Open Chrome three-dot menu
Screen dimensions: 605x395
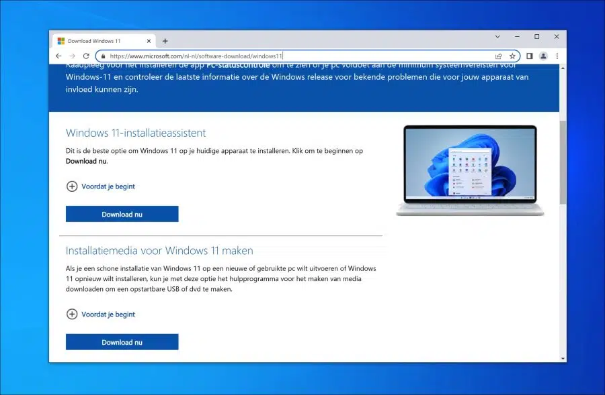click(x=557, y=56)
